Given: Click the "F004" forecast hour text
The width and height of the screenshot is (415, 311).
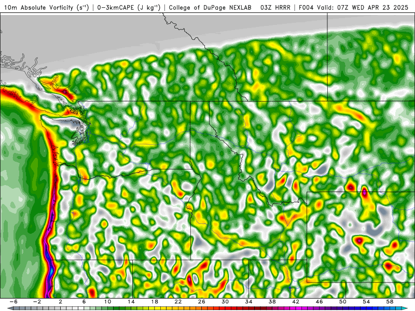Looking at the screenshot, I should click(307, 7).
